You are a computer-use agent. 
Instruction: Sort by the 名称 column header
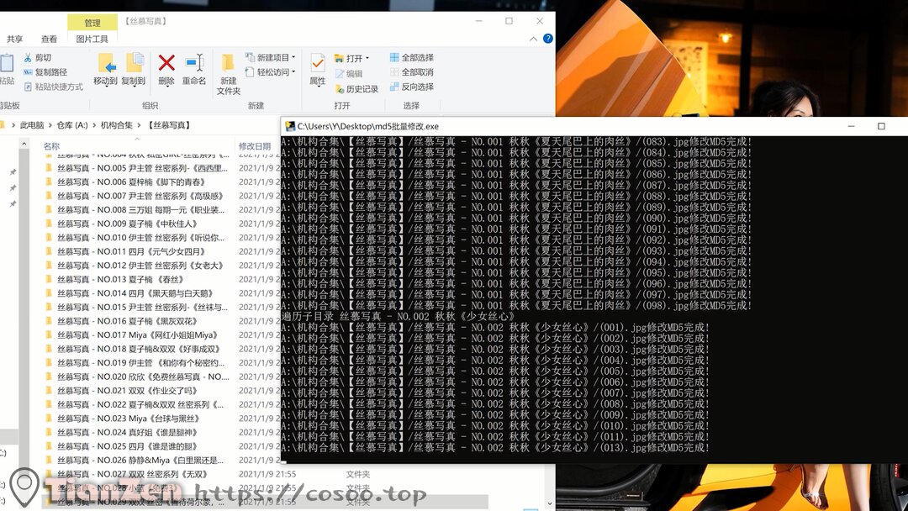[x=52, y=146]
